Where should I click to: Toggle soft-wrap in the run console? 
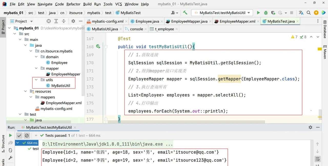pyautogui.click(x=317, y=159)
